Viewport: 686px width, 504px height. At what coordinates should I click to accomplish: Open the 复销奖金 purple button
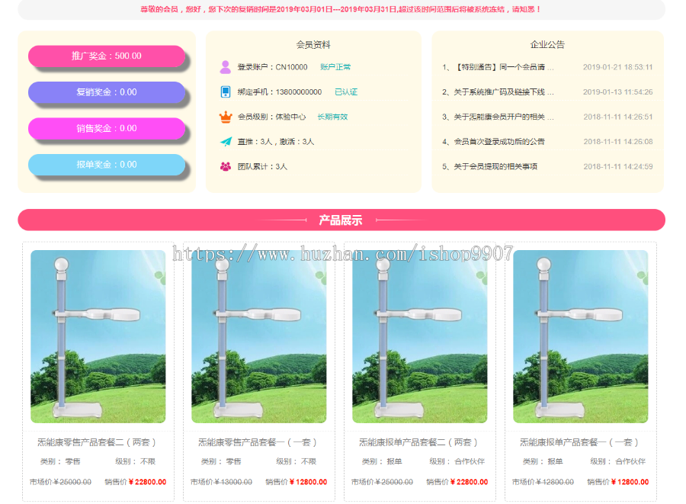pos(107,92)
